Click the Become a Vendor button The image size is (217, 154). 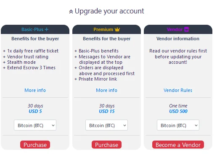pyautogui.click(x=178, y=145)
